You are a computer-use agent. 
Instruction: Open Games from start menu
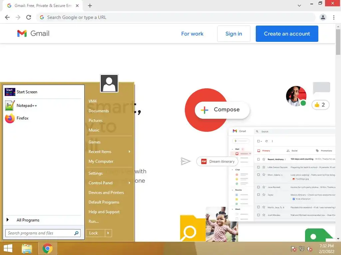(x=94, y=142)
